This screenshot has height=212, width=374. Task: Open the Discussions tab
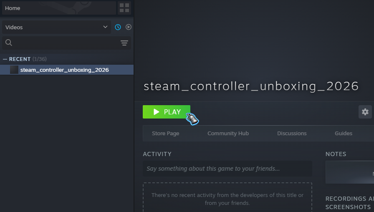292,133
